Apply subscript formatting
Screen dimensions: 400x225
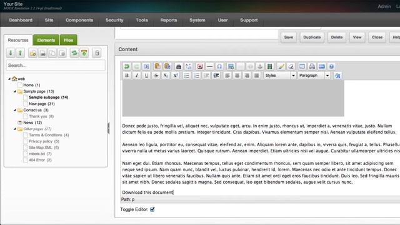(x=166, y=76)
